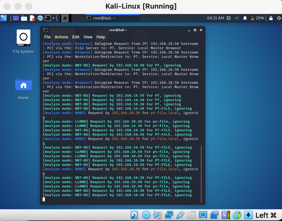This screenshot has width=282, height=221.
Task: Click the terminal vertical scrollbar
Action: (201, 174)
